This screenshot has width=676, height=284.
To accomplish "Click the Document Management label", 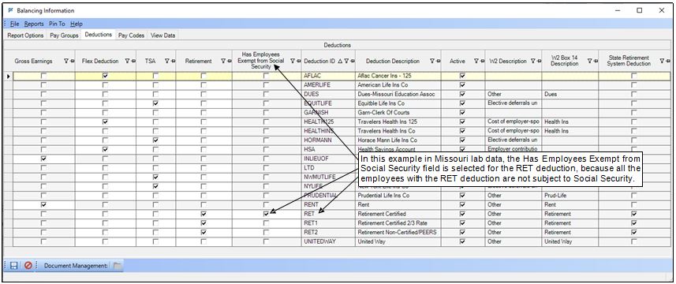I will (76, 266).
